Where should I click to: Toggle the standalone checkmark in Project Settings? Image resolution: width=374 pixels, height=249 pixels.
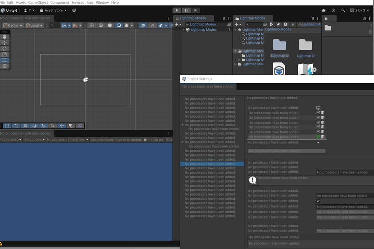(318, 201)
